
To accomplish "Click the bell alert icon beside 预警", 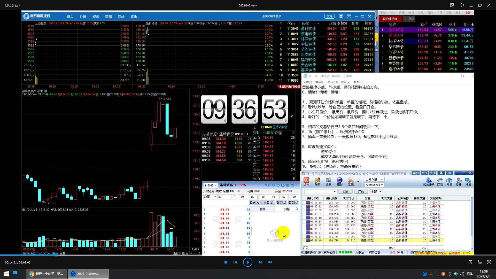I will coord(297,209).
